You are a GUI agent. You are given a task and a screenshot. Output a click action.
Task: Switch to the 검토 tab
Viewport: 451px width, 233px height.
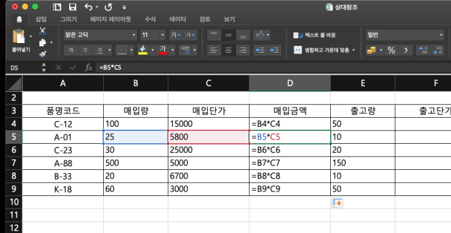(x=205, y=19)
